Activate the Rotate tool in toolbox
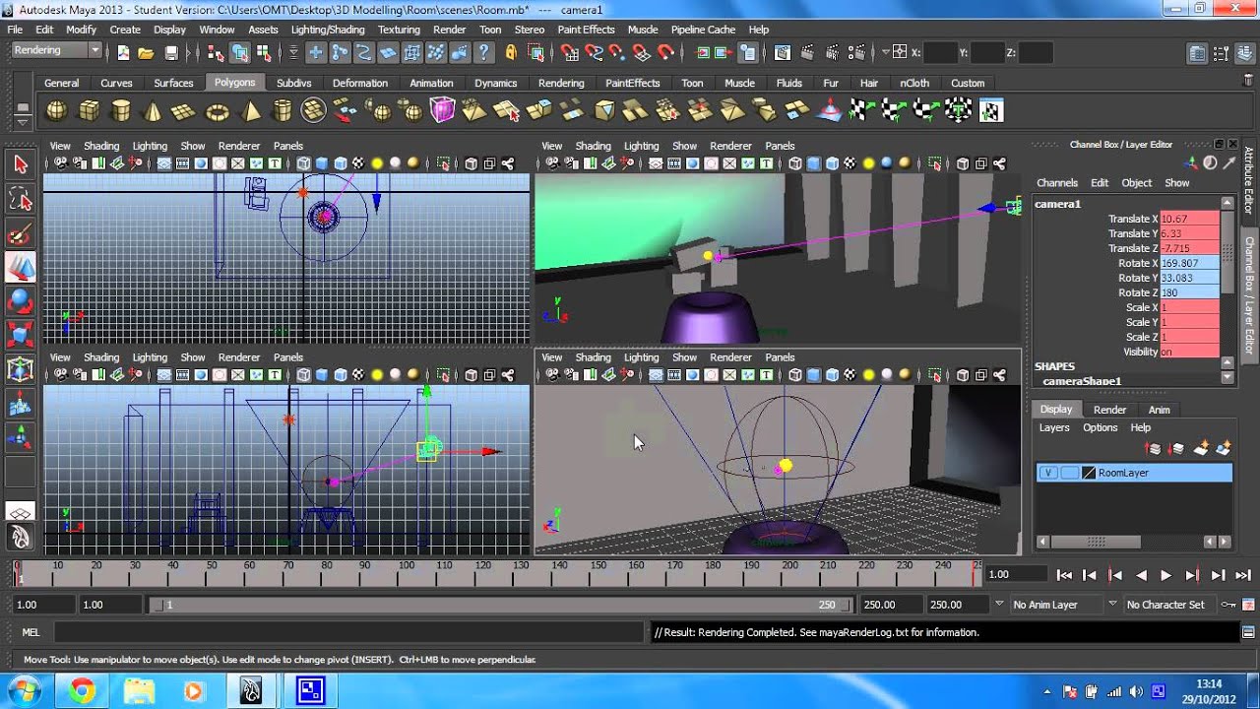Screen dimensions: 1260x709 (21, 301)
